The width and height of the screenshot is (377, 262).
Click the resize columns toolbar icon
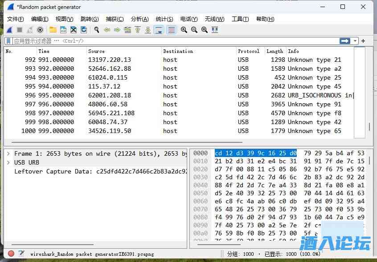(x=215, y=30)
